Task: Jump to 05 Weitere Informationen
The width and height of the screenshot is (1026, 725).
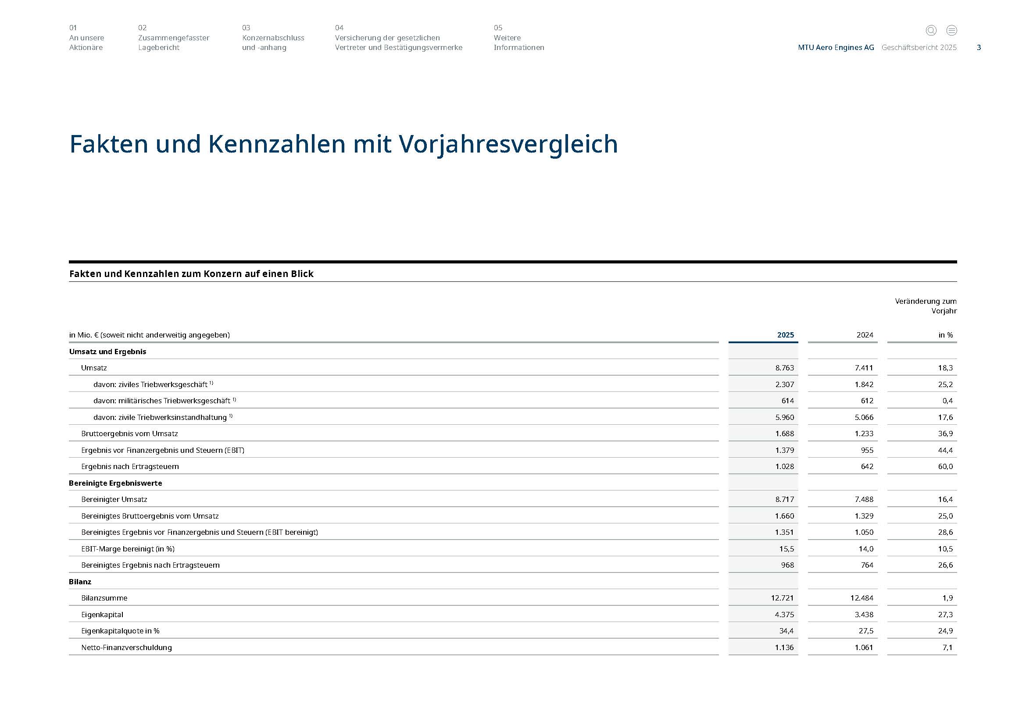Action: click(519, 38)
